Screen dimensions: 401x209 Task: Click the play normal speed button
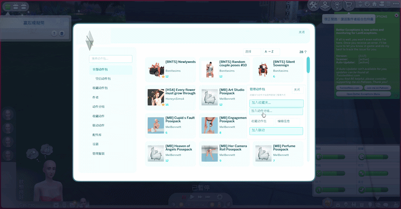pos(192,197)
